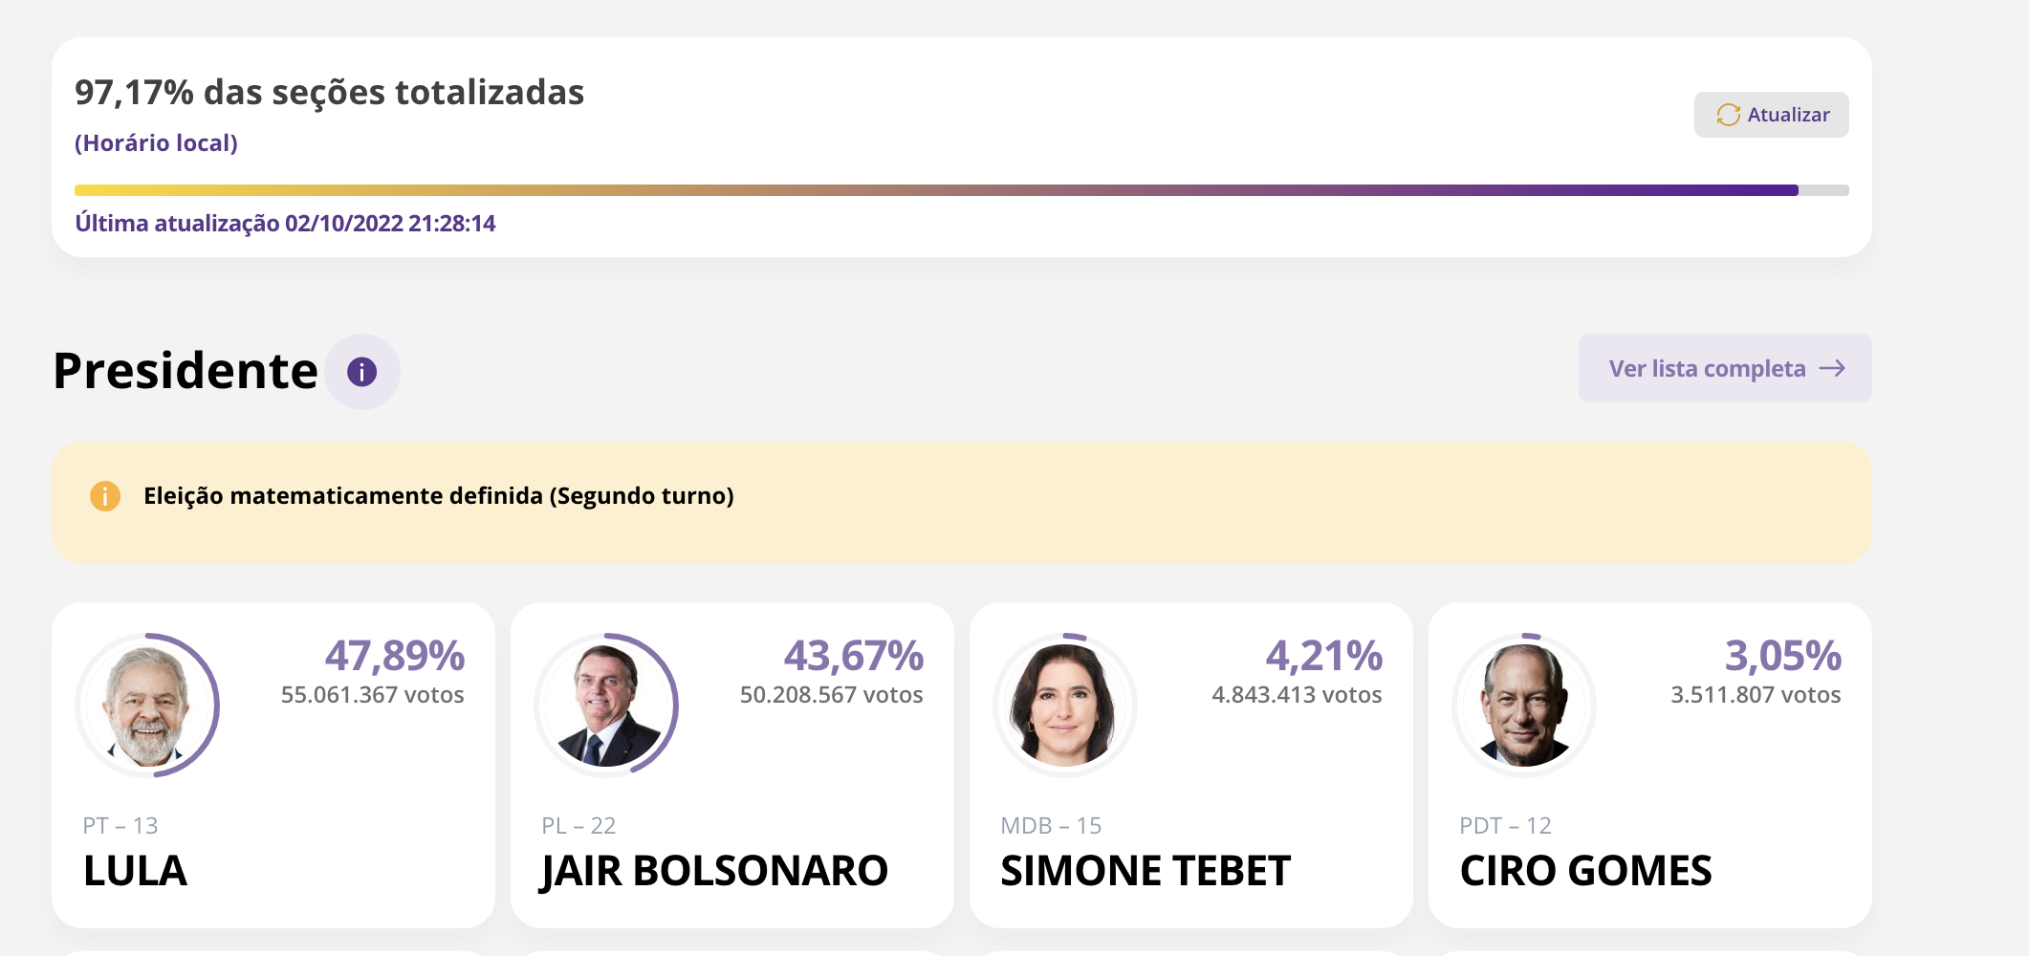Open Ver lista completa link
This screenshot has width=2029, height=956.
(x=1707, y=369)
